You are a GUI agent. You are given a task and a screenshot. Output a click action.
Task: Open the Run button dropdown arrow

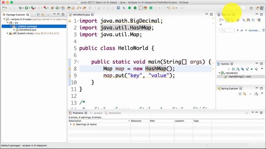pos(29,8)
